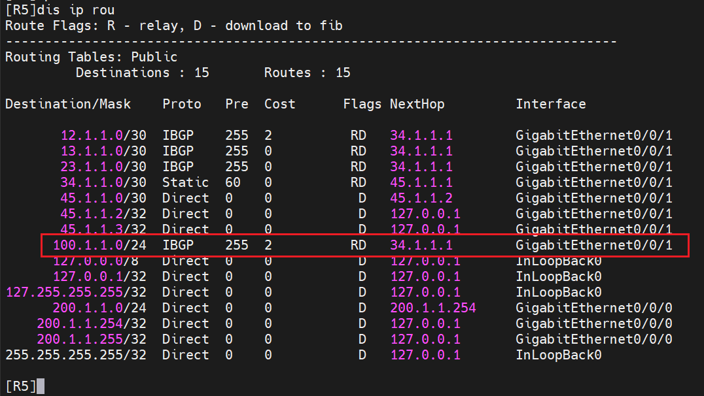
Task: Click the 45.1.1.2 next hop address
Action: (x=421, y=198)
